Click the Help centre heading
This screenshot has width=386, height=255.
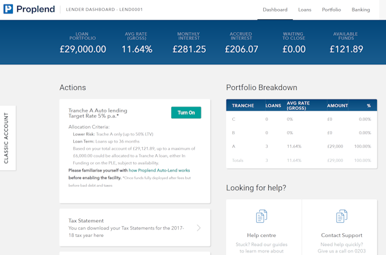click(x=261, y=235)
